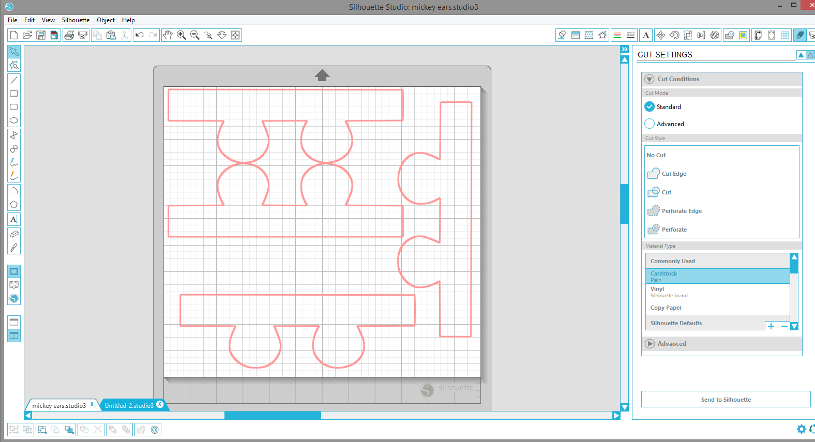Screen dimensions: 815x442
Task: Close the Untitled-2.studio3 tab
Action: [x=160, y=404]
